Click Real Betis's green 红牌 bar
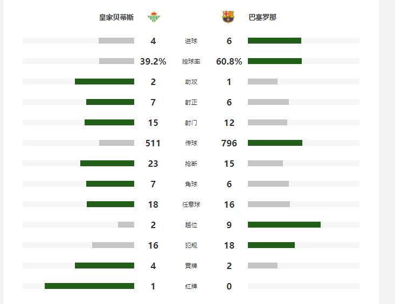 point(89,286)
